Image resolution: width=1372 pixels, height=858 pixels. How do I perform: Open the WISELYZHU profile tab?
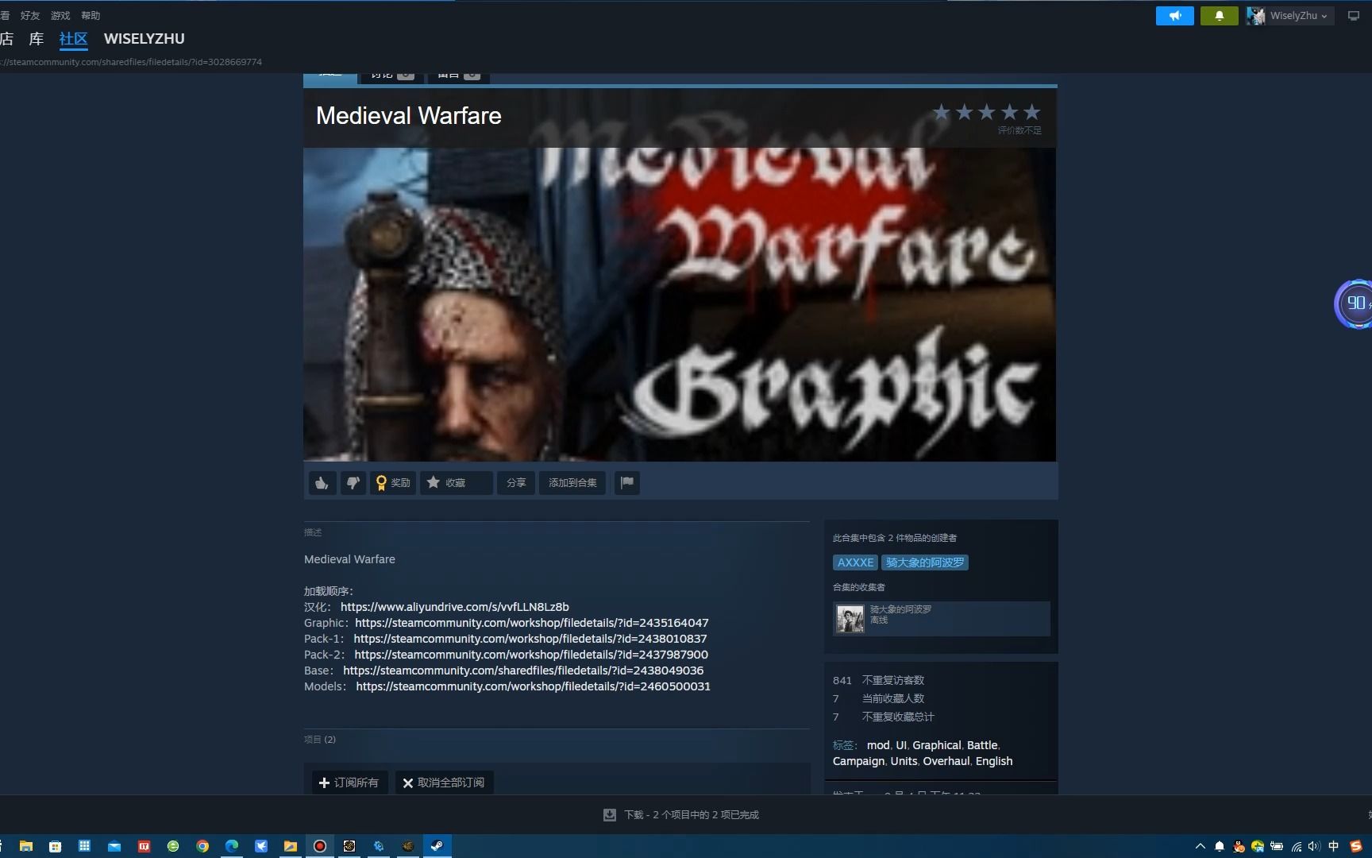point(145,39)
